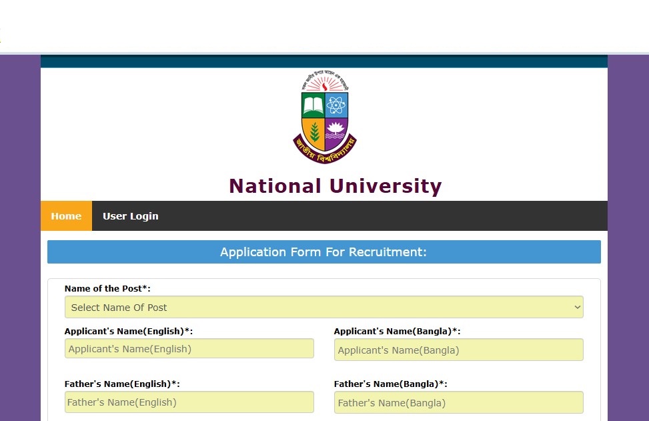Image resolution: width=649 pixels, height=421 pixels.
Task: Click the open book symbol in the crest
Action: point(313,105)
